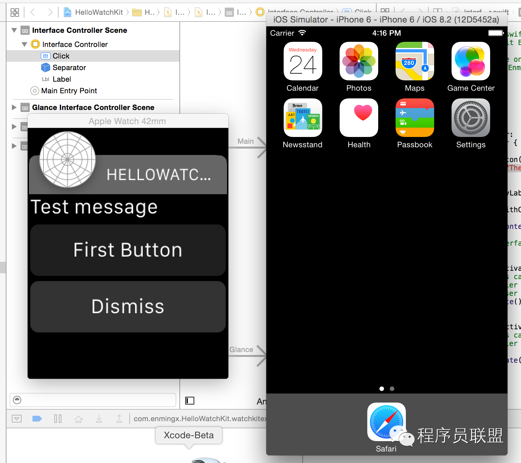Image resolution: width=521 pixels, height=463 pixels.
Task: Open Health app in iOS Simulator
Action: [359, 118]
